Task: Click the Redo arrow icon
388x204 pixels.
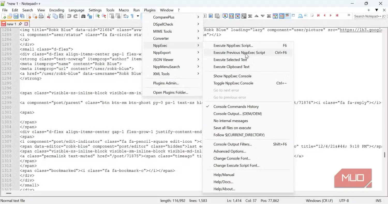Action: point(76,16)
